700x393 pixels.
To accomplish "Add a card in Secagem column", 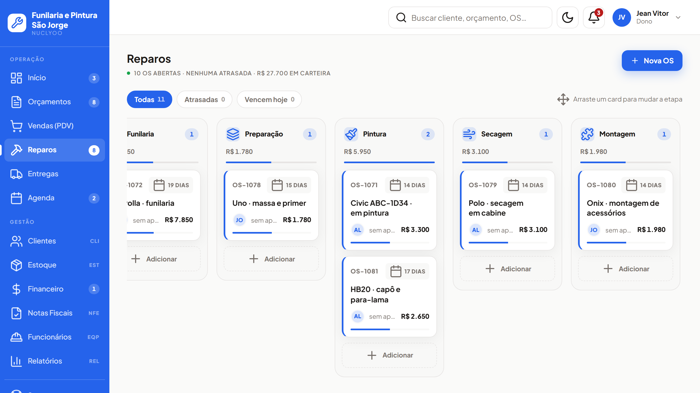I will click(x=507, y=269).
